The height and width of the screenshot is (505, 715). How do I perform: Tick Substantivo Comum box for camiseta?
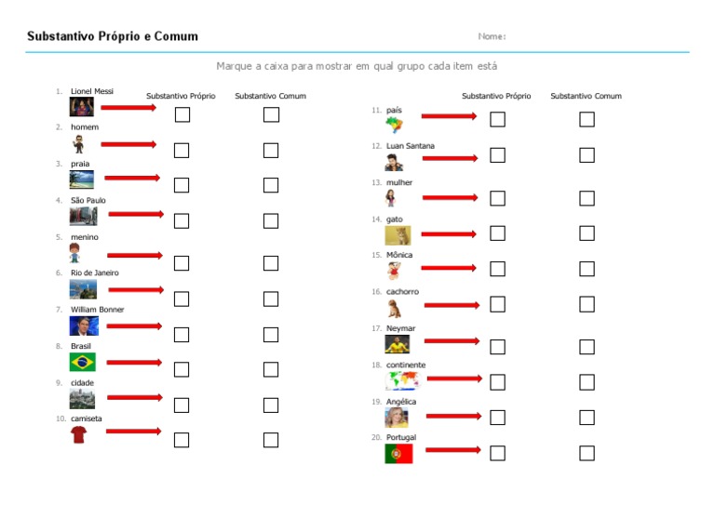(271, 440)
